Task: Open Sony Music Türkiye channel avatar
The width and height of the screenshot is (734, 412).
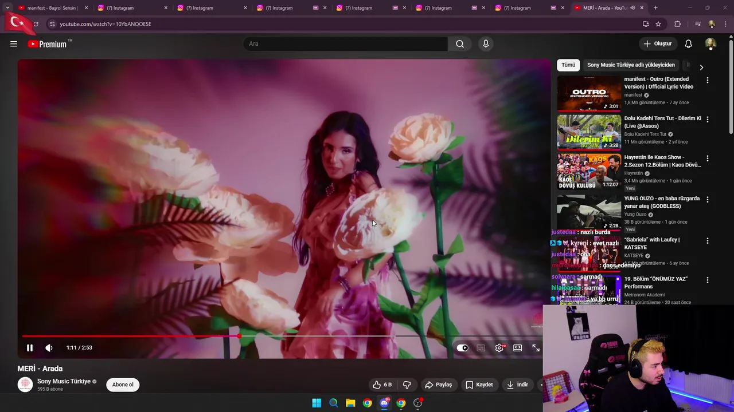Action: tap(25, 385)
